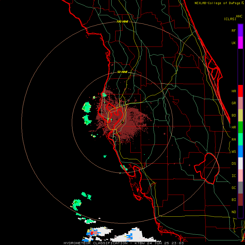
Task: Click the HA red legend swatch
Action: [240, 91]
